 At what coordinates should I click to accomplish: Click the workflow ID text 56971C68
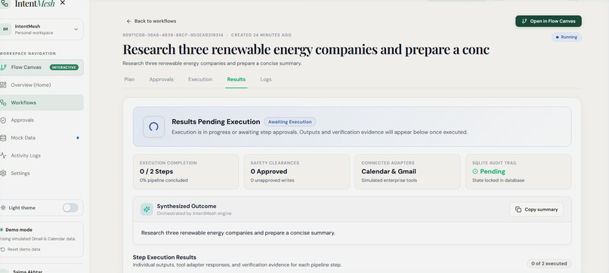[173, 35]
